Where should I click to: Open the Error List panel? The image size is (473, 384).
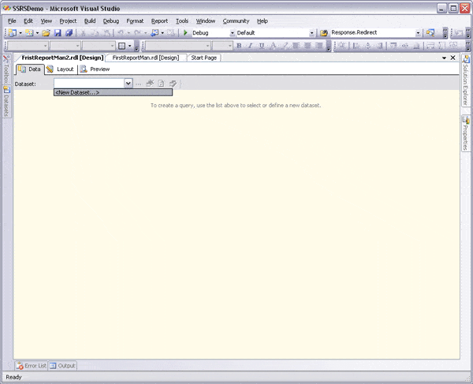tap(32, 366)
